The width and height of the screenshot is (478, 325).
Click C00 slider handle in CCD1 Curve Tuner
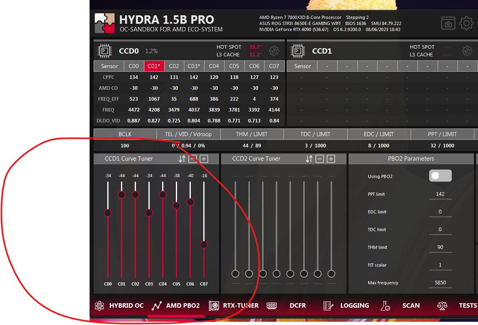108,213
